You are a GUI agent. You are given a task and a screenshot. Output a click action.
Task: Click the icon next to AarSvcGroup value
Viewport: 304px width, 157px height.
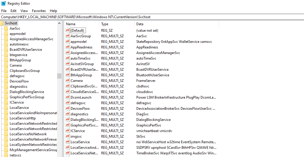[x=67, y=36]
